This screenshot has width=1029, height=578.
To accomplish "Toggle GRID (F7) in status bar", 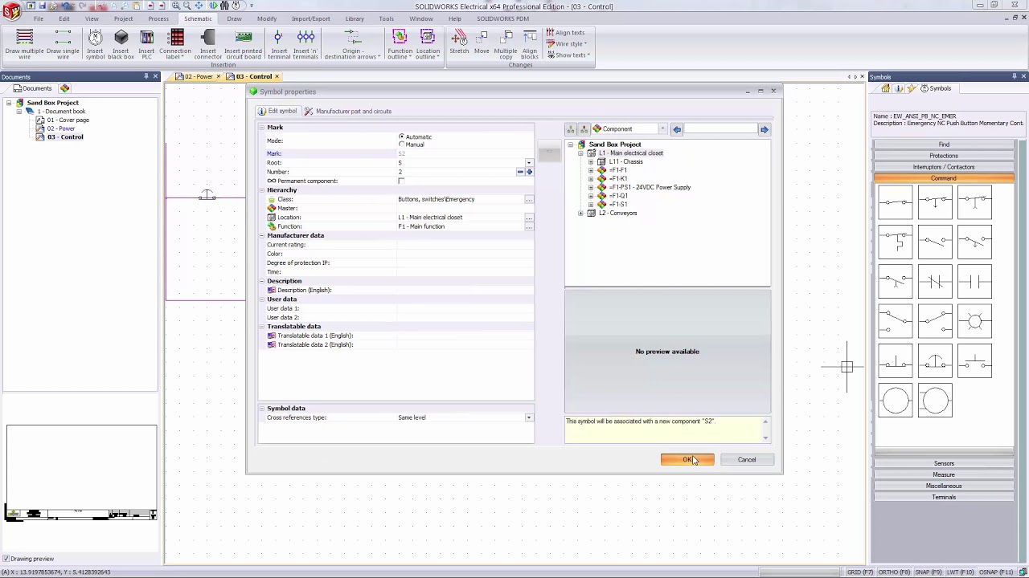I will 860,572.
